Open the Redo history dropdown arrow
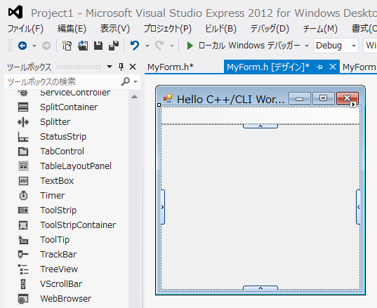Image resolution: width=377 pixels, height=308 pixels. 172,46
